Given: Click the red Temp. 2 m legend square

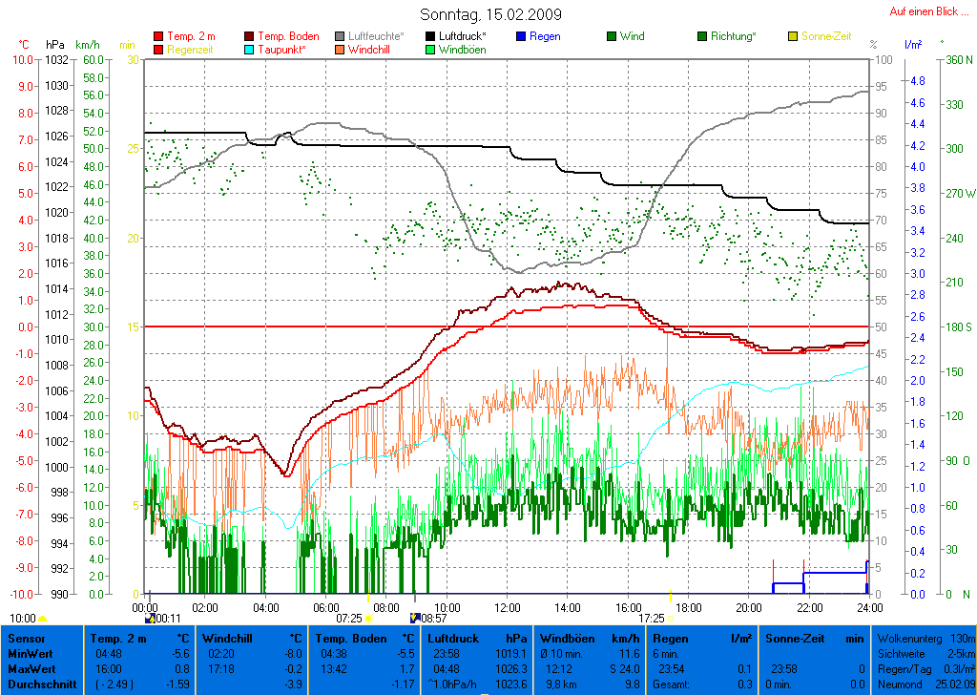Looking at the screenshot, I should pos(158,37).
